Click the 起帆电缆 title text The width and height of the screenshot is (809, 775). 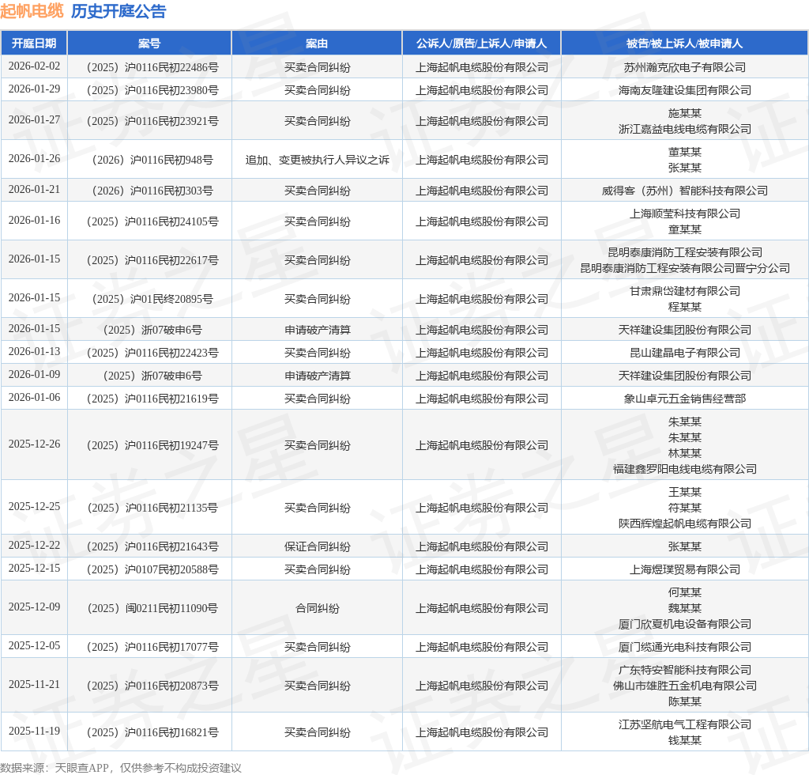(x=32, y=11)
